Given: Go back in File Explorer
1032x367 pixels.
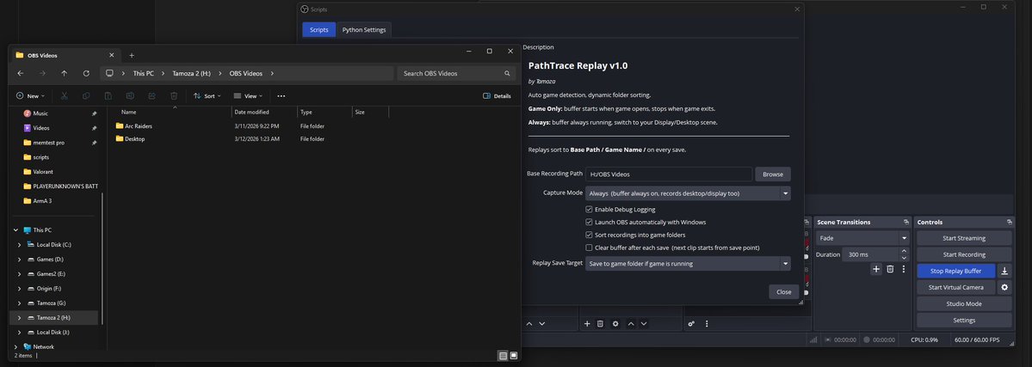Looking at the screenshot, I should pyautogui.click(x=21, y=73).
